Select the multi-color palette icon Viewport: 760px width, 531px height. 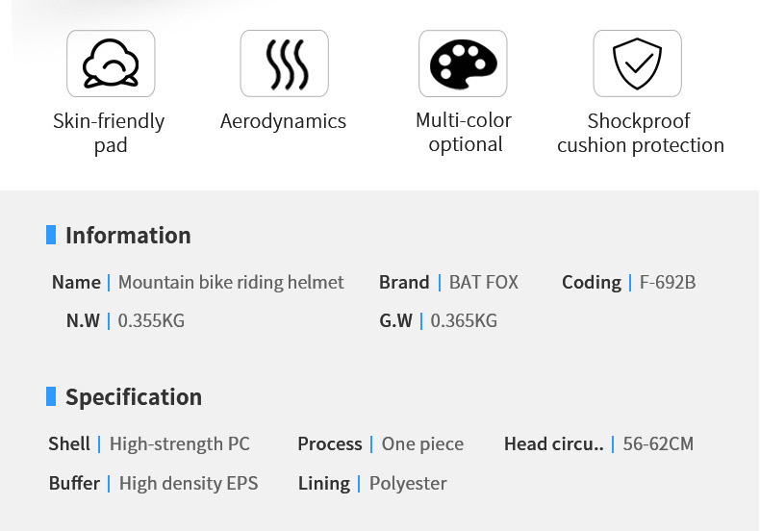click(x=463, y=63)
